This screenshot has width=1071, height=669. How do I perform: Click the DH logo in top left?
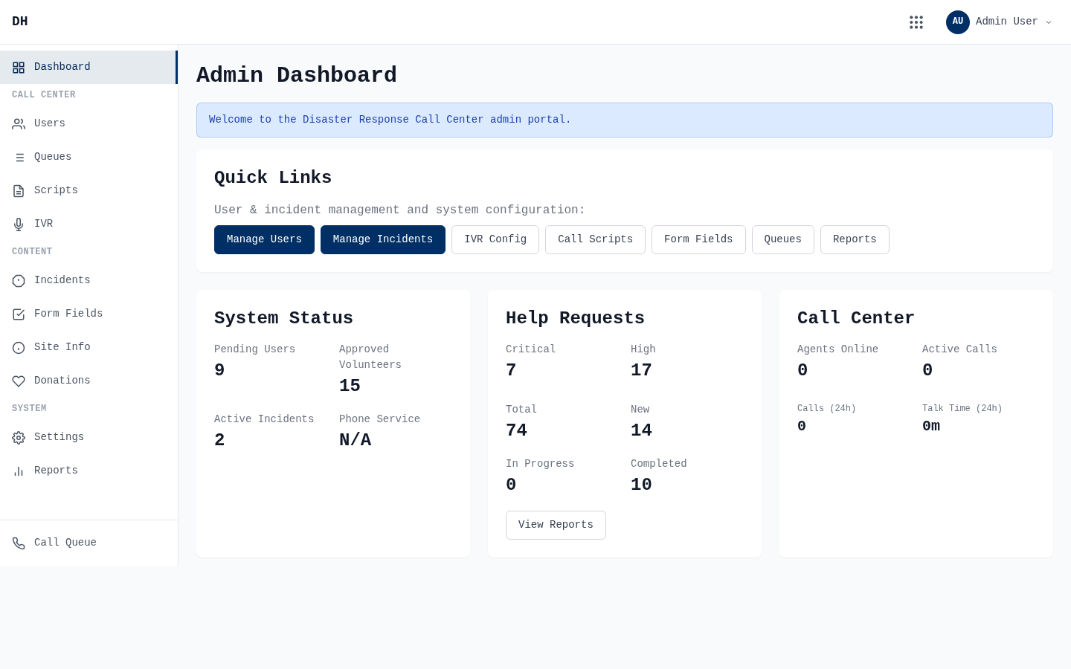tap(20, 21)
